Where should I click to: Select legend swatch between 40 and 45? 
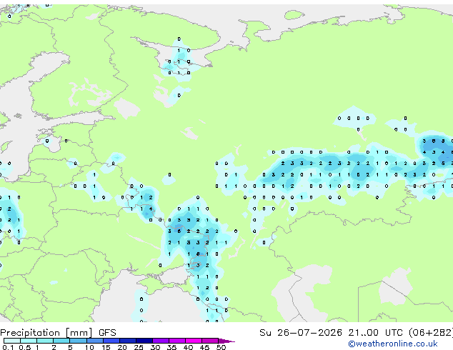pyautogui.click(x=194, y=341)
